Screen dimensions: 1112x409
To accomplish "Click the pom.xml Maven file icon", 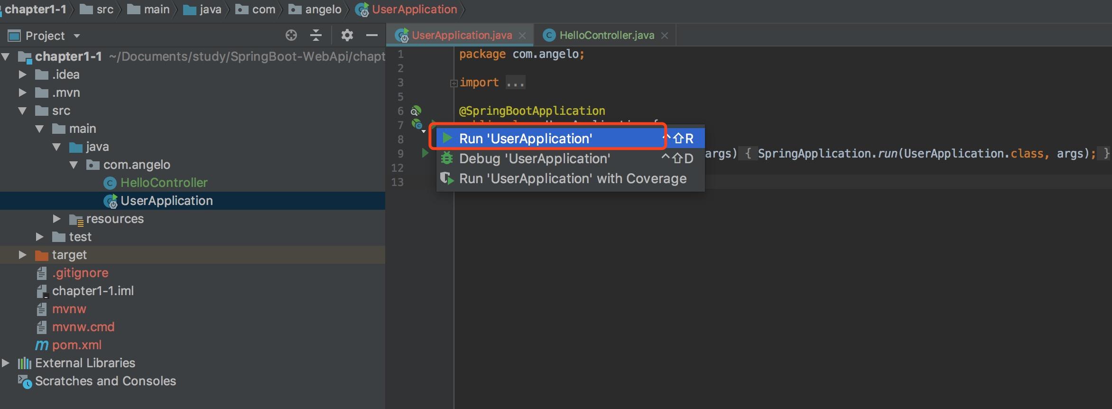I will [x=42, y=345].
